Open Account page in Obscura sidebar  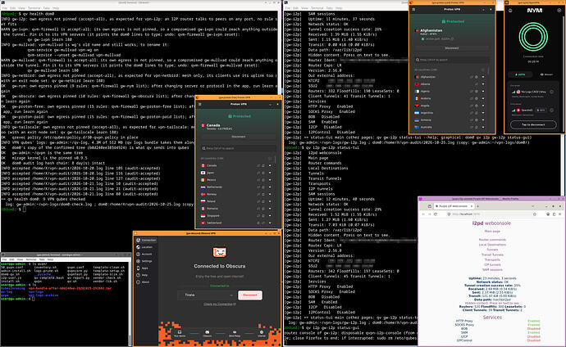146,255
